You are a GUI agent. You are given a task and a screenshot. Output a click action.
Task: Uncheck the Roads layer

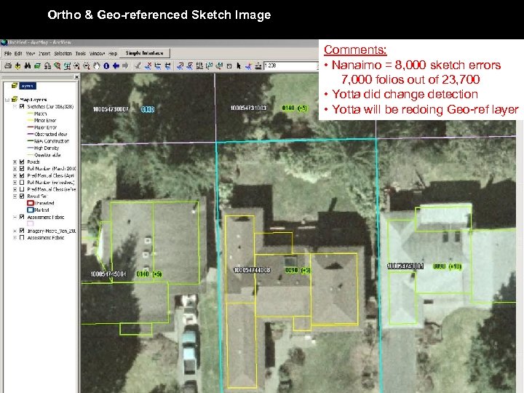coord(22,162)
